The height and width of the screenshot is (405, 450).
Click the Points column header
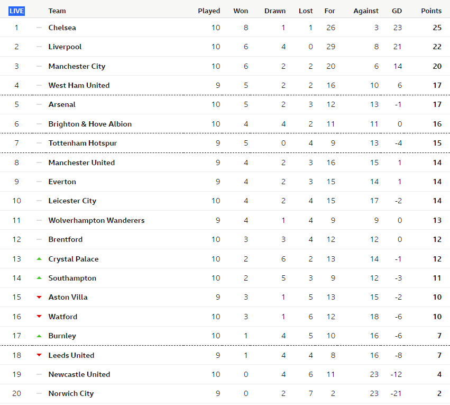pos(431,11)
